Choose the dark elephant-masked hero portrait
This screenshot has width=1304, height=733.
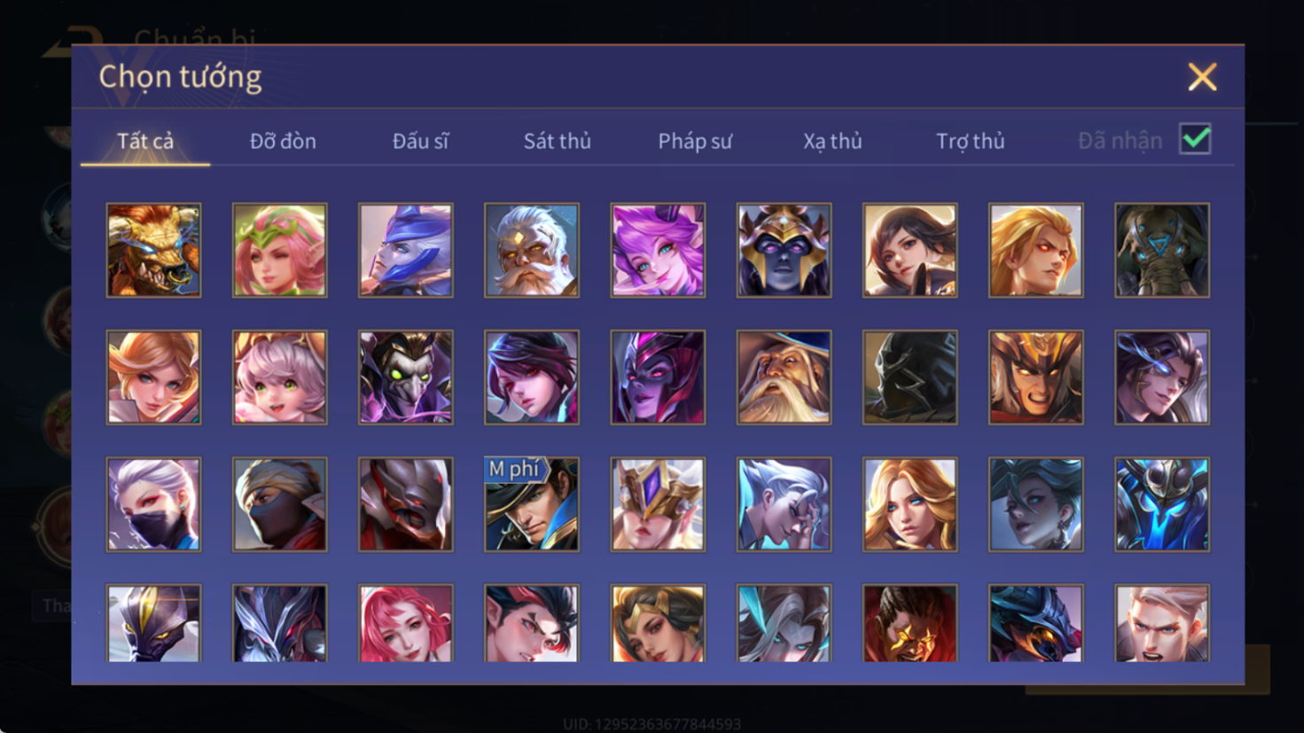pos(1162,250)
